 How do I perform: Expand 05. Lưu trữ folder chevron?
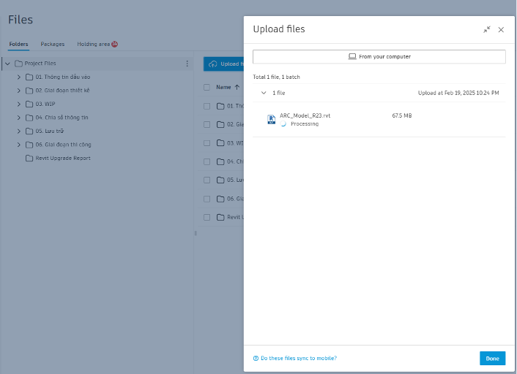pos(19,131)
